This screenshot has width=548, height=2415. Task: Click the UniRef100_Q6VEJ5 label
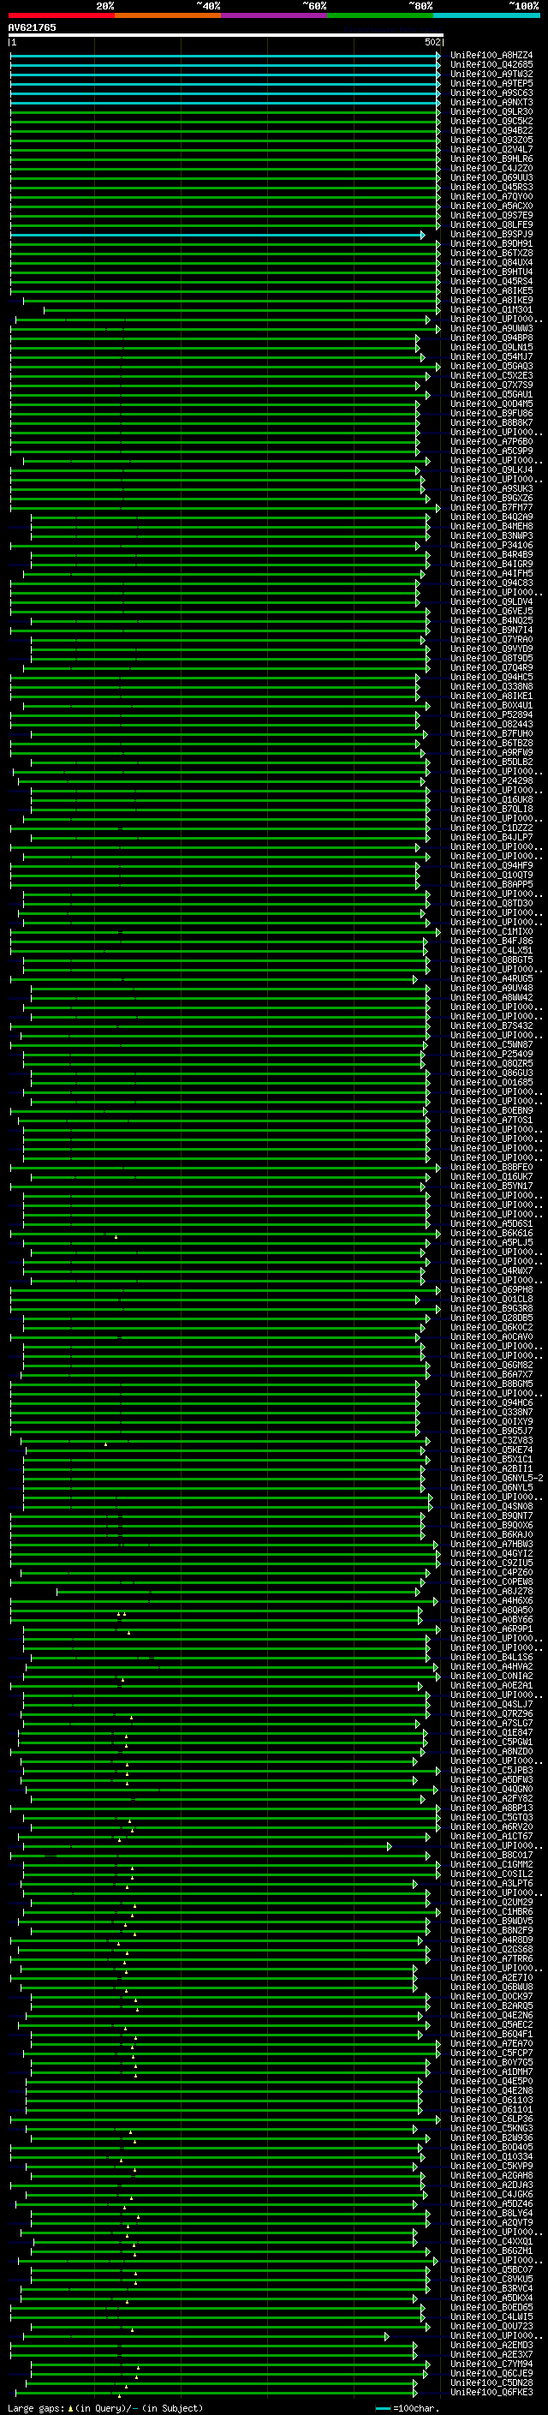click(491, 612)
